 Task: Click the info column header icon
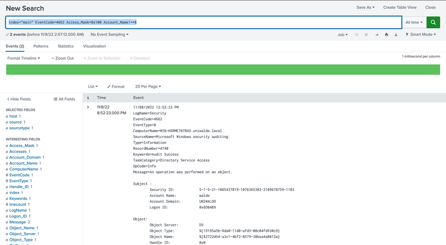88,97
